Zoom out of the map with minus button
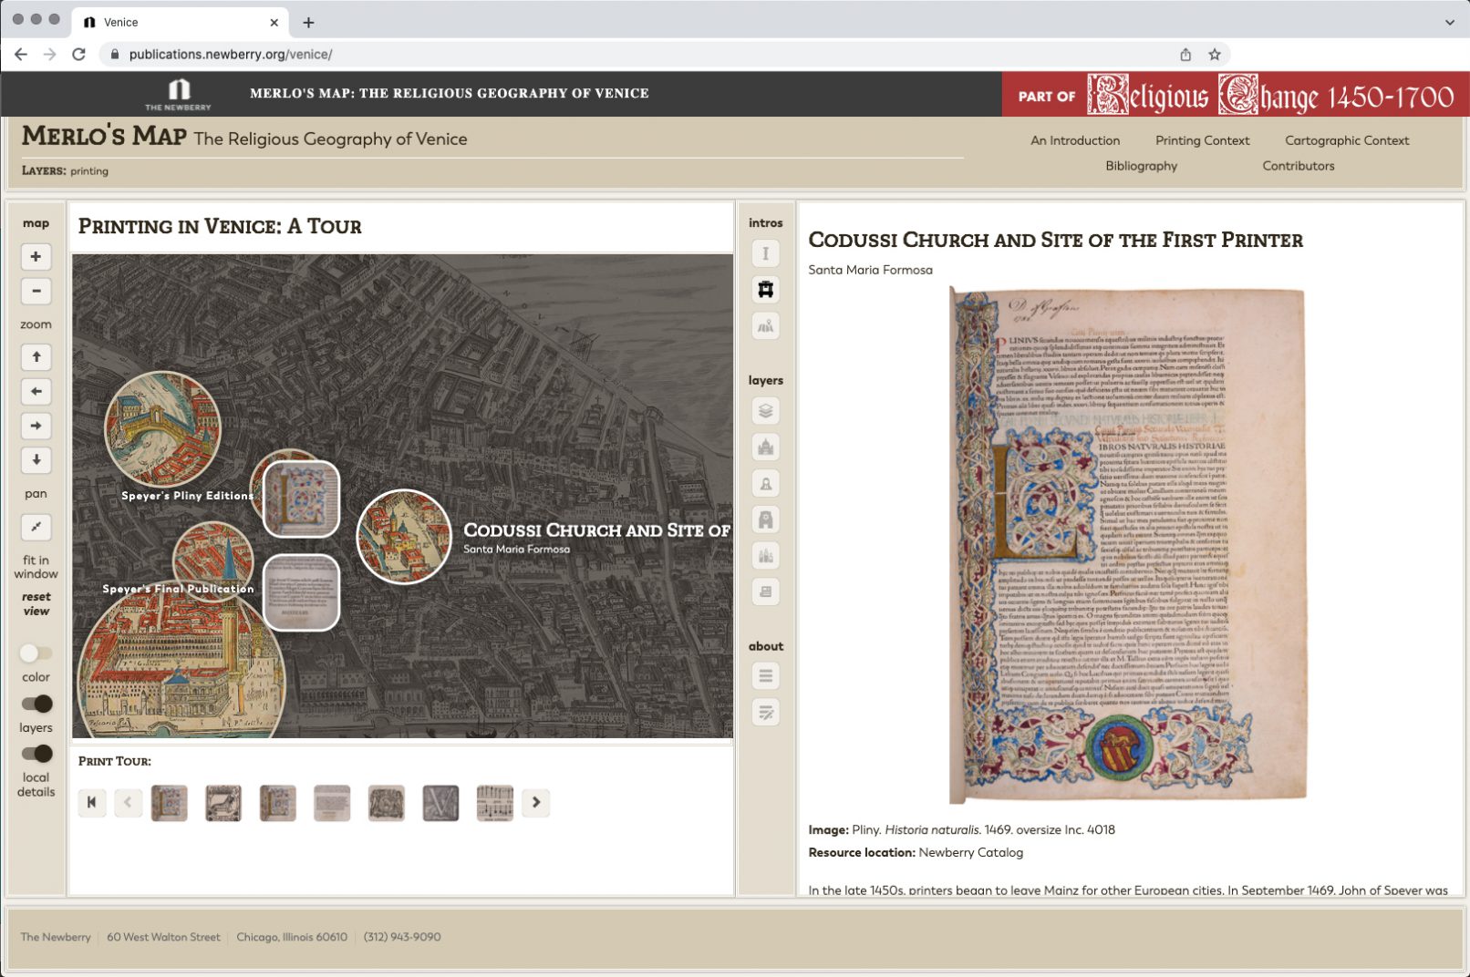Screen dimensions: 1470x977 (36, 292)
